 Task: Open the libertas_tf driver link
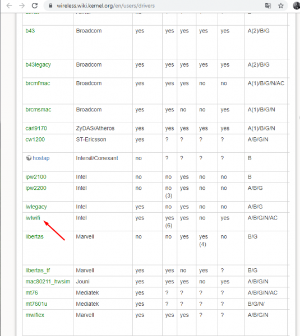(x=38, y=270)
